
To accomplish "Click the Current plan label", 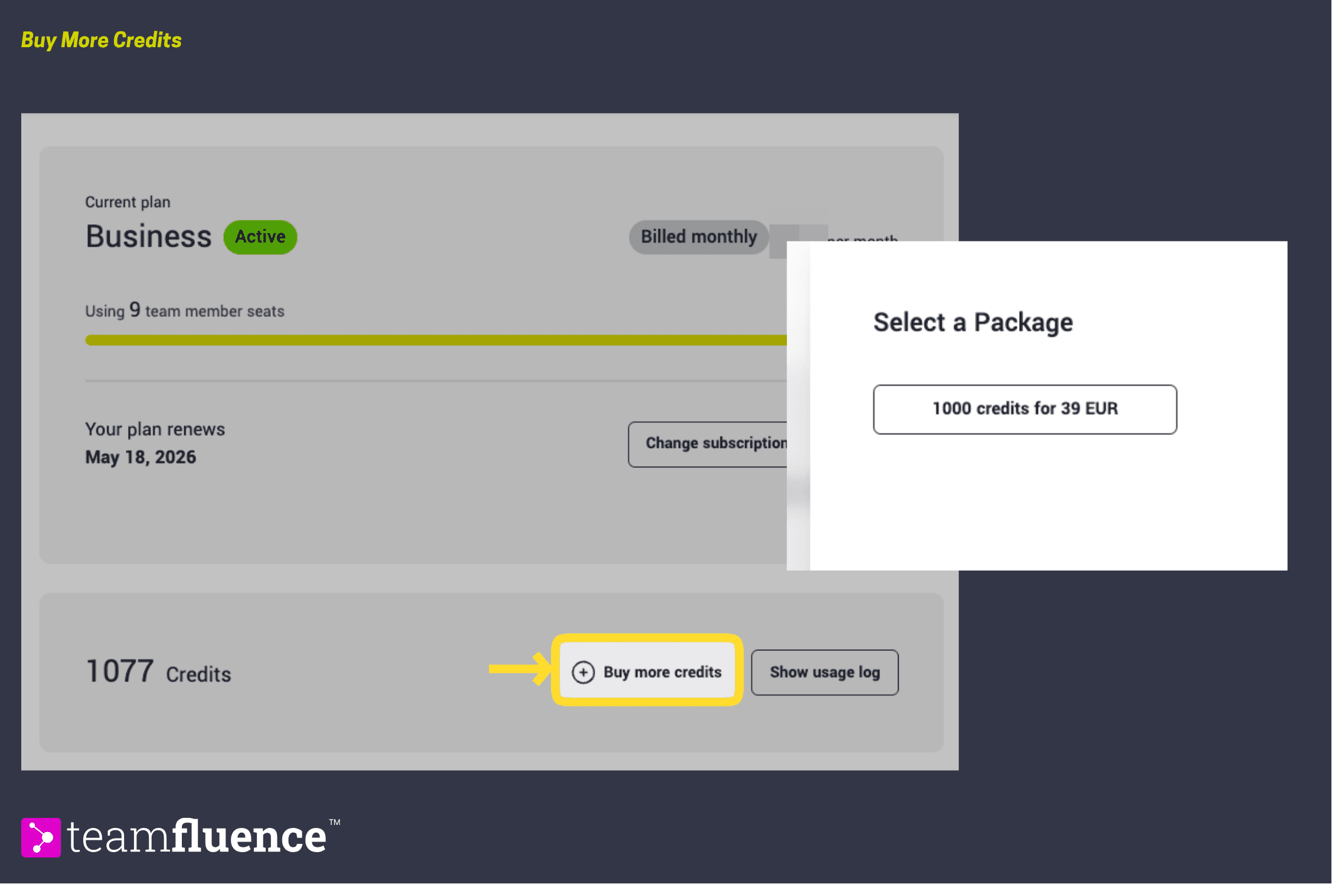I will (128, 202).
